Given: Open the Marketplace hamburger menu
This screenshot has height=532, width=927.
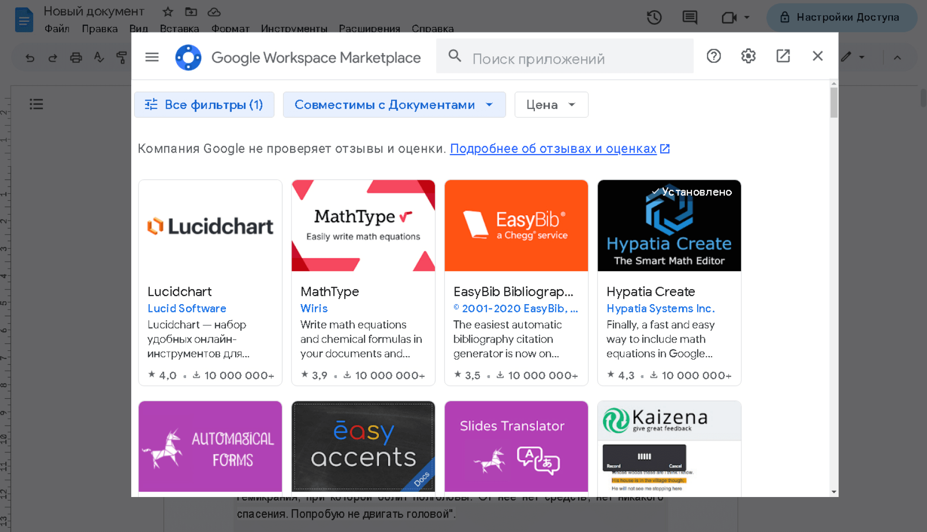Looking at the screenshot, I should pyautogui.click(x=152, y=57).
